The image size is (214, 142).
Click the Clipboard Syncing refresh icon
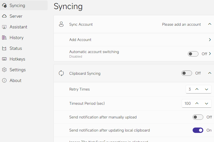pyautogui.click(x=61, y=73)
